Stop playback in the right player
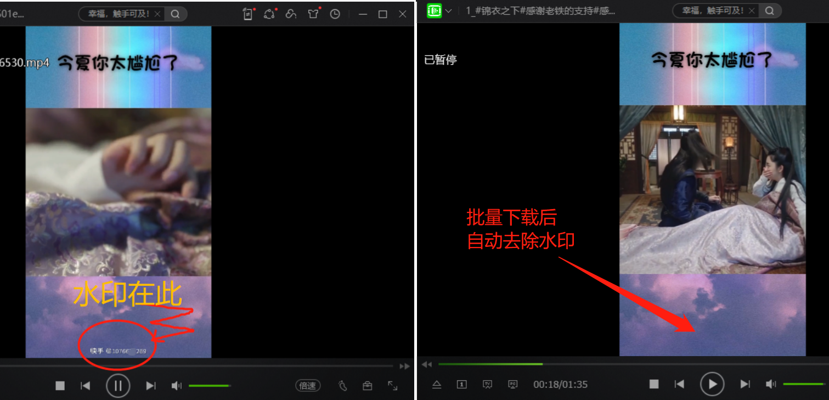Viewport: 829px width, 400px height. pos(654,384)
